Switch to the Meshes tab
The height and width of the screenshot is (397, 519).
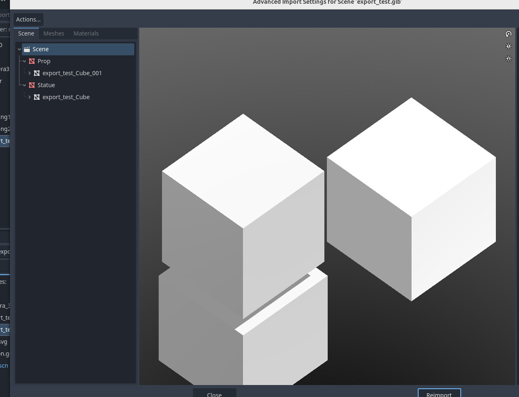pos(54,33)
